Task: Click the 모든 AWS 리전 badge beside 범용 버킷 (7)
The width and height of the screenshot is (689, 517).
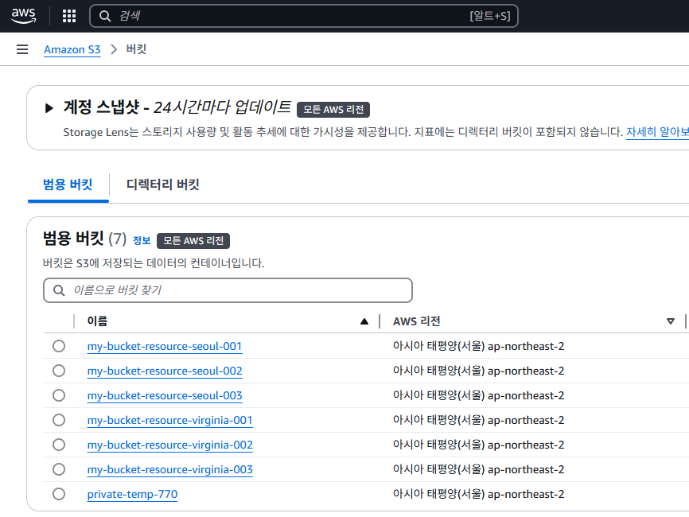Action: (x=193, y=241)
